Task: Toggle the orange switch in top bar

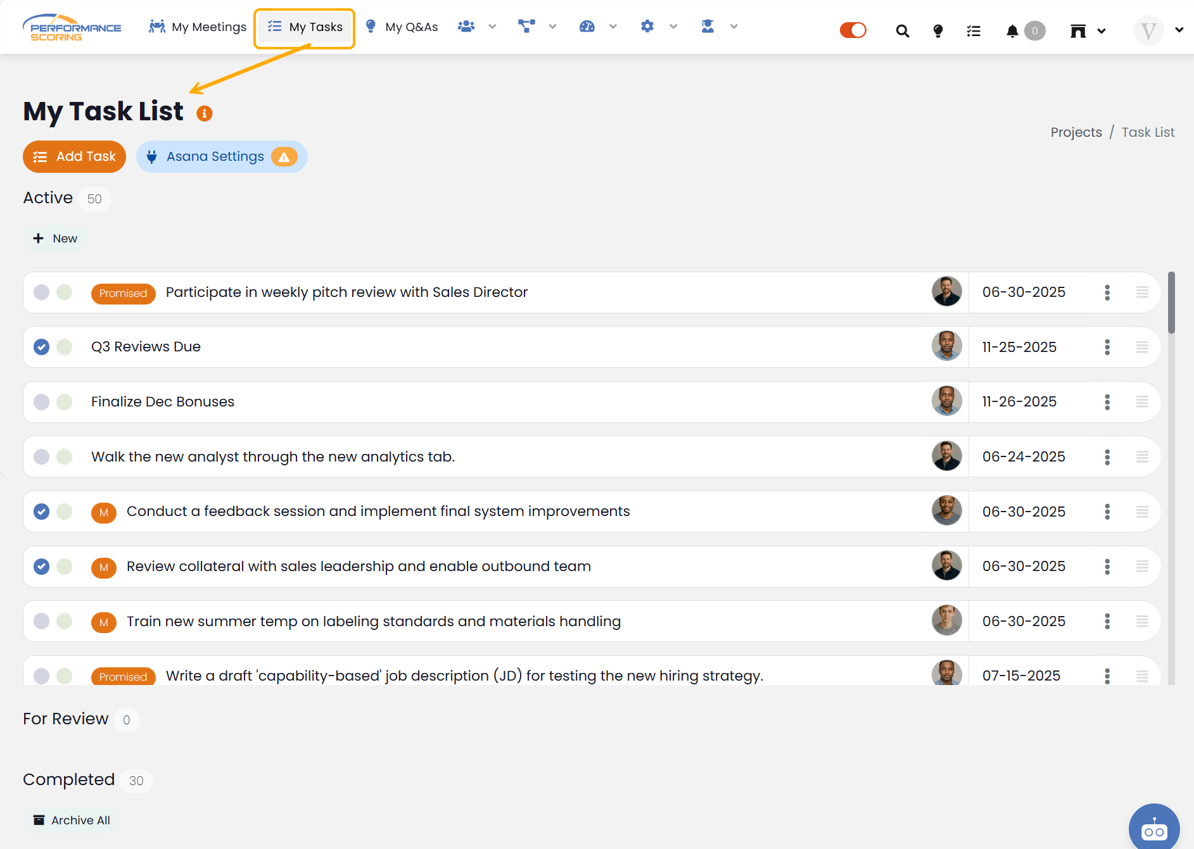Action: click(x=853, y=30)
